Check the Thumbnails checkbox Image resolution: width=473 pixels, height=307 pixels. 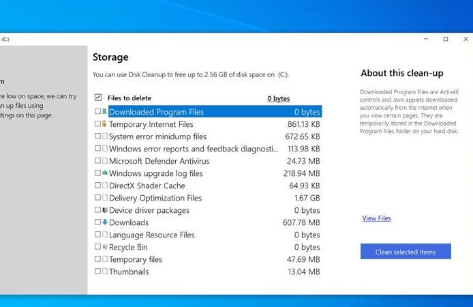[x=97, y=271]
